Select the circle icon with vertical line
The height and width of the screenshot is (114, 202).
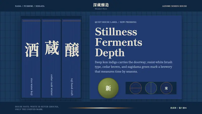point(151,88)
